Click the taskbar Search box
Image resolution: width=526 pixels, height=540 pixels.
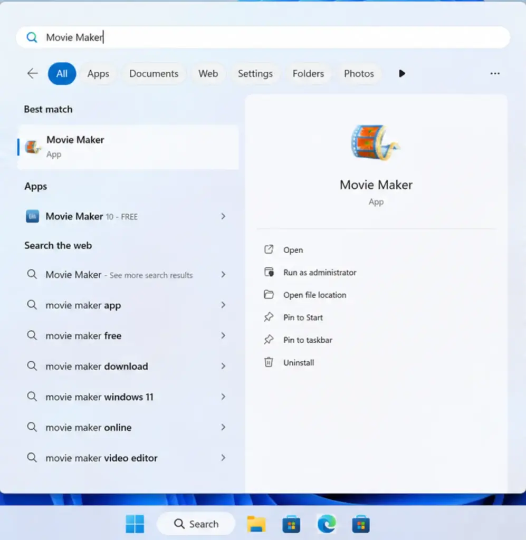(196, 524)
